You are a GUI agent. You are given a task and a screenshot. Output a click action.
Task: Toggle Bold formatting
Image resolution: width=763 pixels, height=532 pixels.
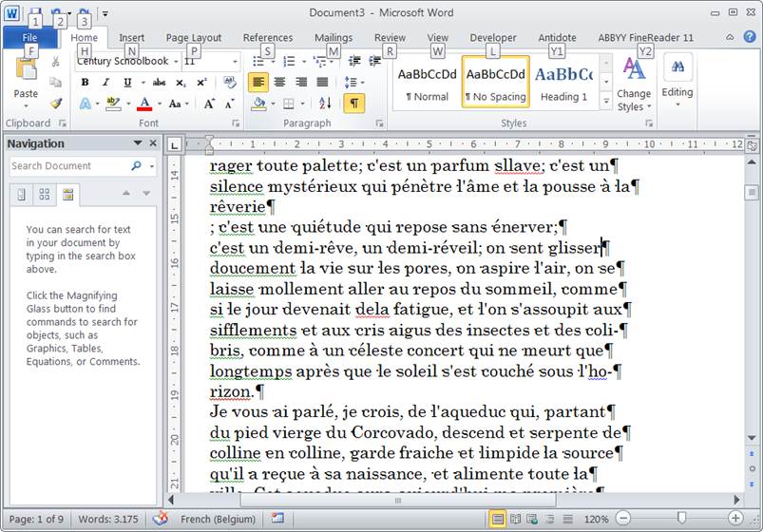[85, 83]
